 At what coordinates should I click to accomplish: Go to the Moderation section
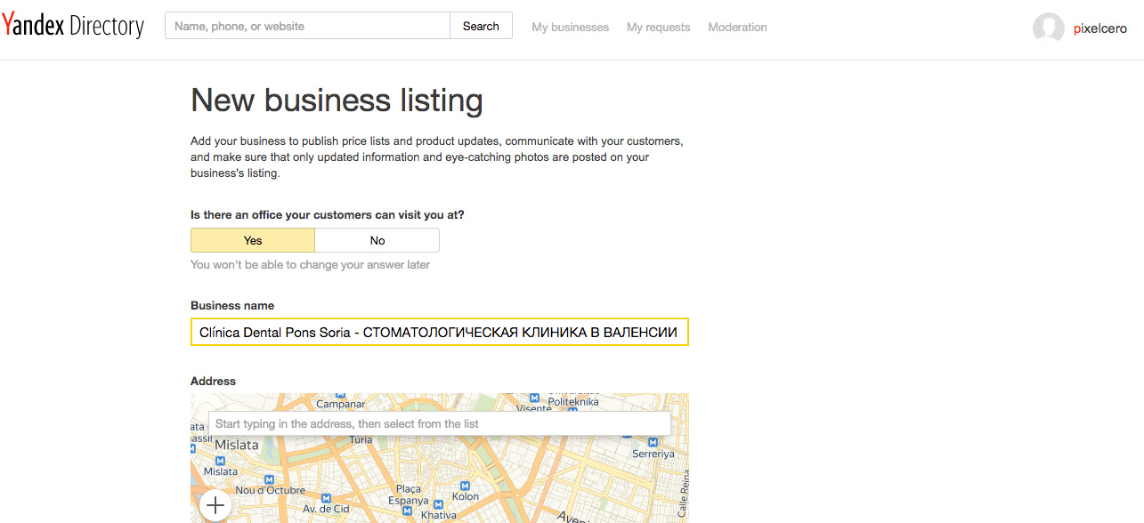(737, 28)
